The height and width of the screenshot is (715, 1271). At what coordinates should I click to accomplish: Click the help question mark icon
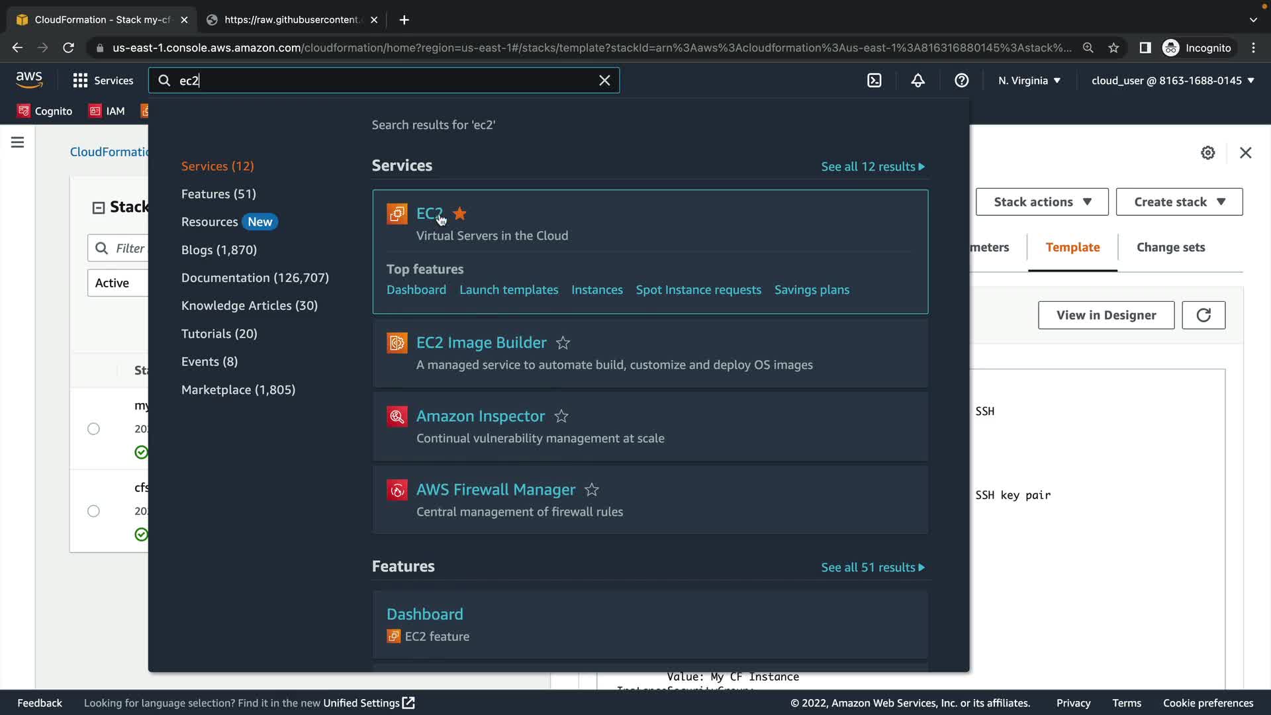pos(961,80)
